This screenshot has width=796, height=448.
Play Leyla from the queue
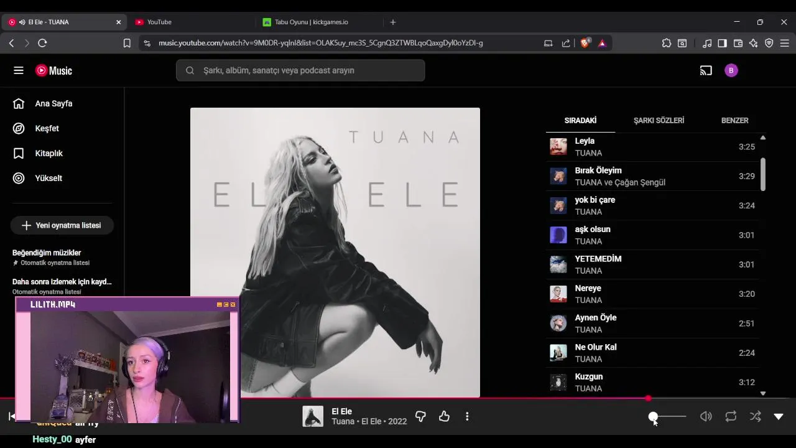click(652, 147)
